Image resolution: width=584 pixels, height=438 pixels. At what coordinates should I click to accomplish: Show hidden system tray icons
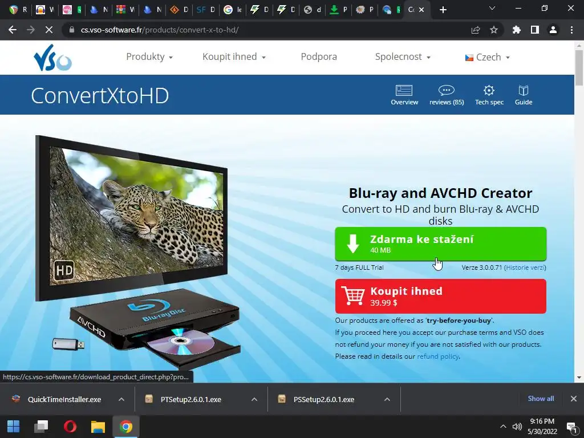[x=503, y=427]
